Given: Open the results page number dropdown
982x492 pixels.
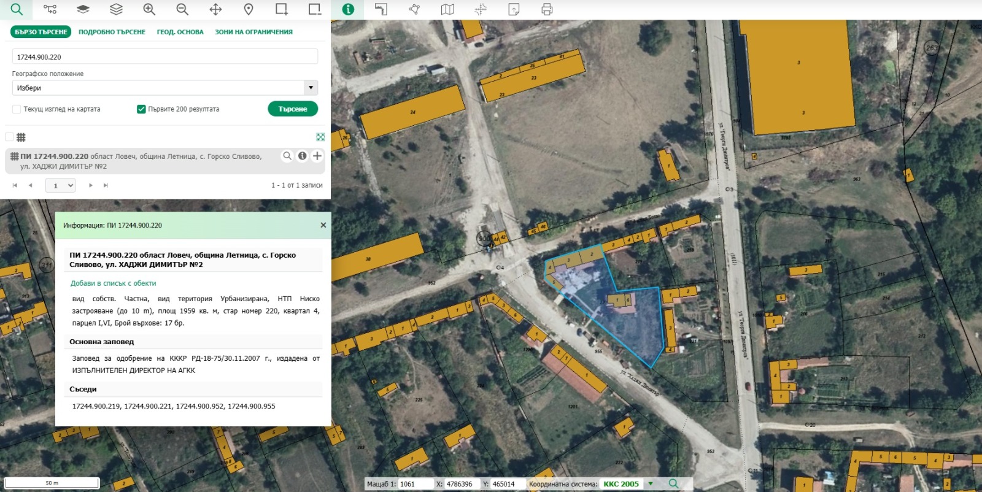Looking at the screenshot, I should [x=60, y=185].
